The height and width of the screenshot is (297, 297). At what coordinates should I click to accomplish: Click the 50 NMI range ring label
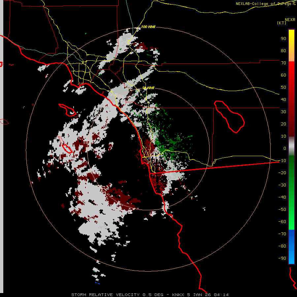[148, 88]
